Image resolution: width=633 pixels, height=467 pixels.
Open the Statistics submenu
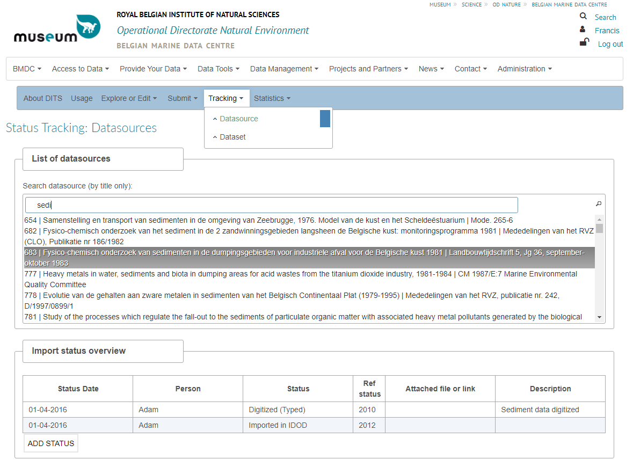[x=272, y=98]
